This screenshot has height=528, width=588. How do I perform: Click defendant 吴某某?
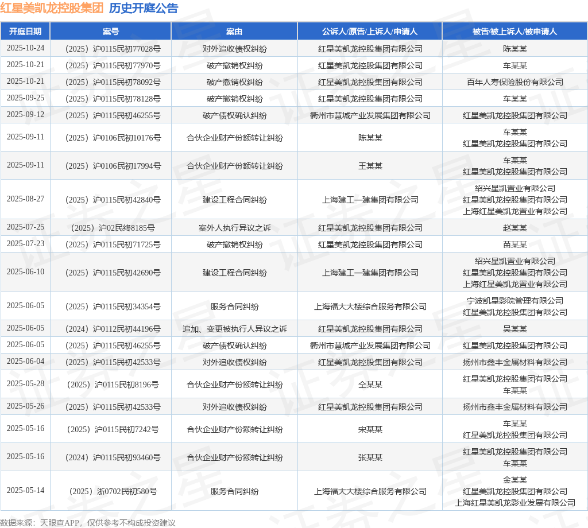click(515, 329)
